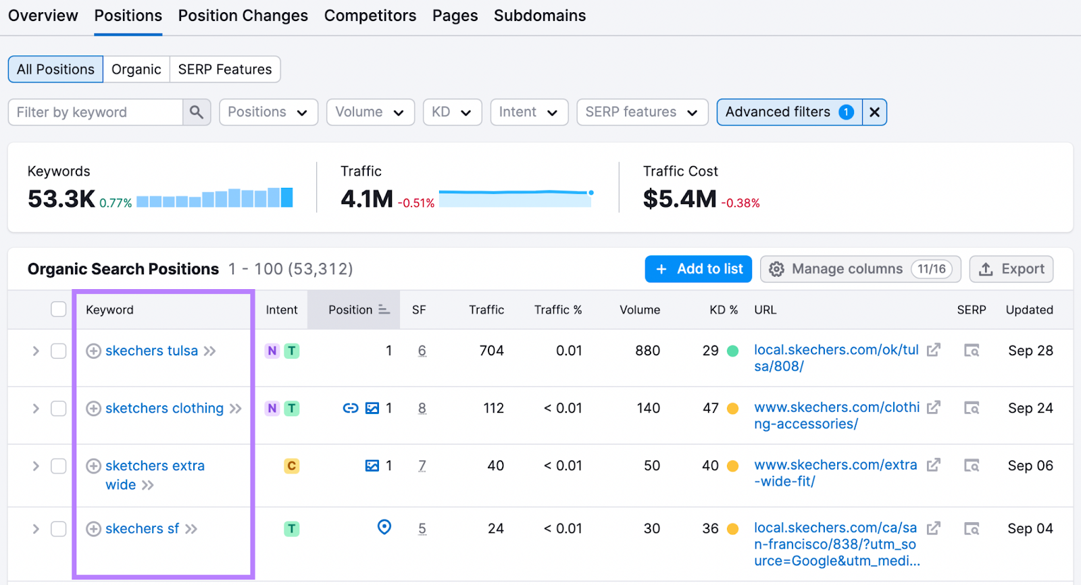Check the box for skechers tulsa row

59,351
